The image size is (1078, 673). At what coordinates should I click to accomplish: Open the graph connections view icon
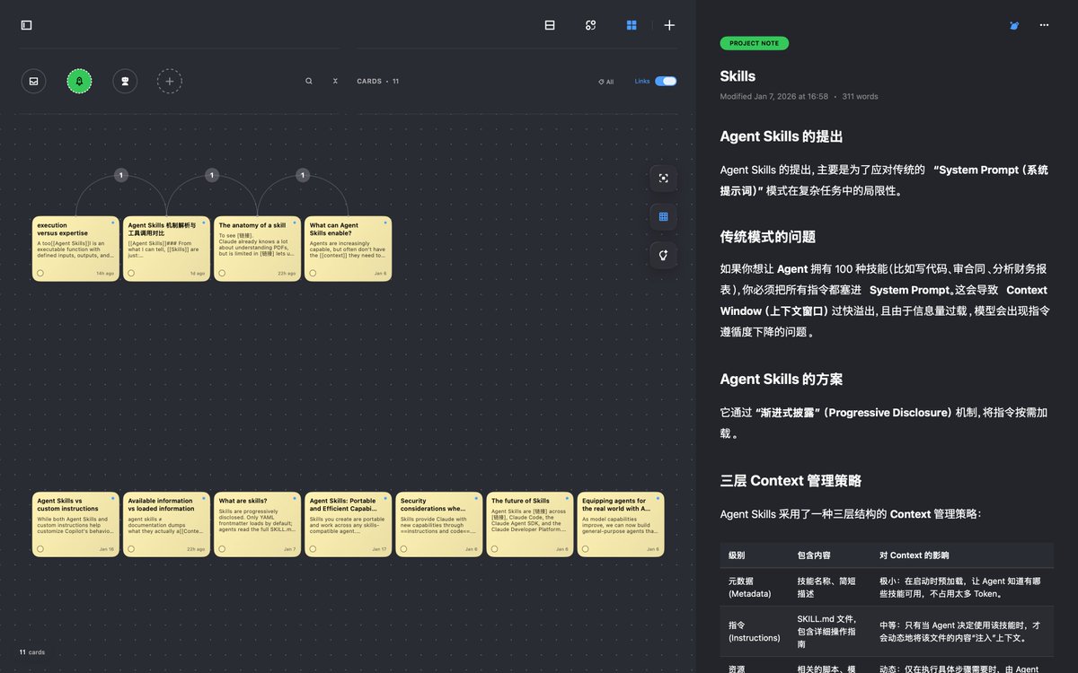tap(590, 25)
